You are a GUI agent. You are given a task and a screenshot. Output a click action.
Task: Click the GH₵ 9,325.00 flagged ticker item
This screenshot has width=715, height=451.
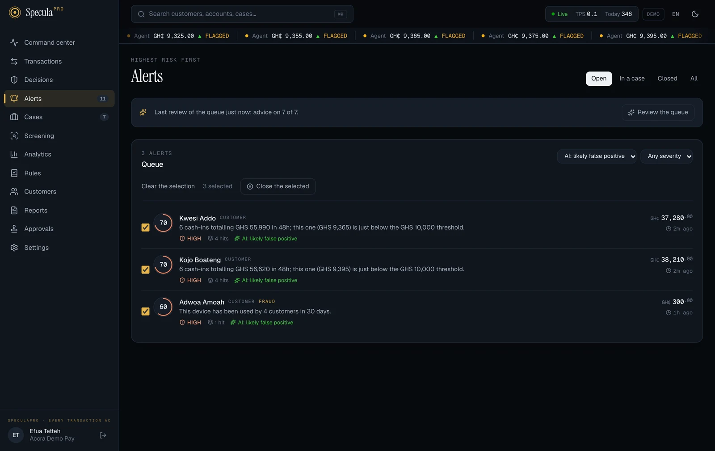178,36
